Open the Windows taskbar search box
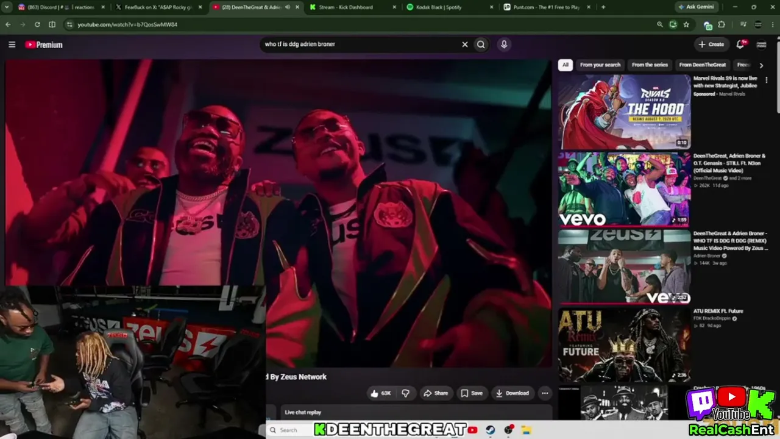This screenshot has height=439, width=780. point(288,430)
